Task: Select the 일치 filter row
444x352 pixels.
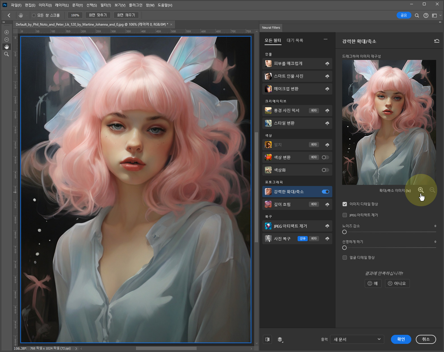Action: pyautogui.click(x=297, y=145)
